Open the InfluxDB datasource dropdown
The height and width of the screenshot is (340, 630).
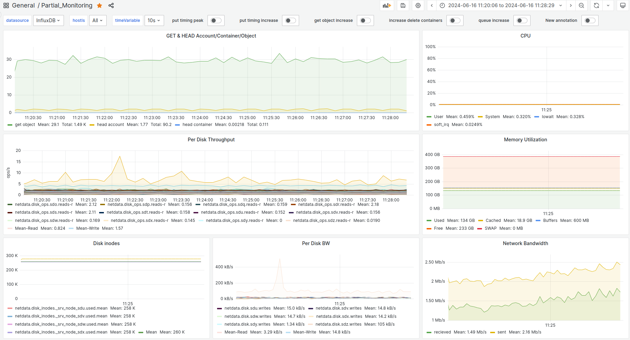pyautogui.click(x=48, y=20)
